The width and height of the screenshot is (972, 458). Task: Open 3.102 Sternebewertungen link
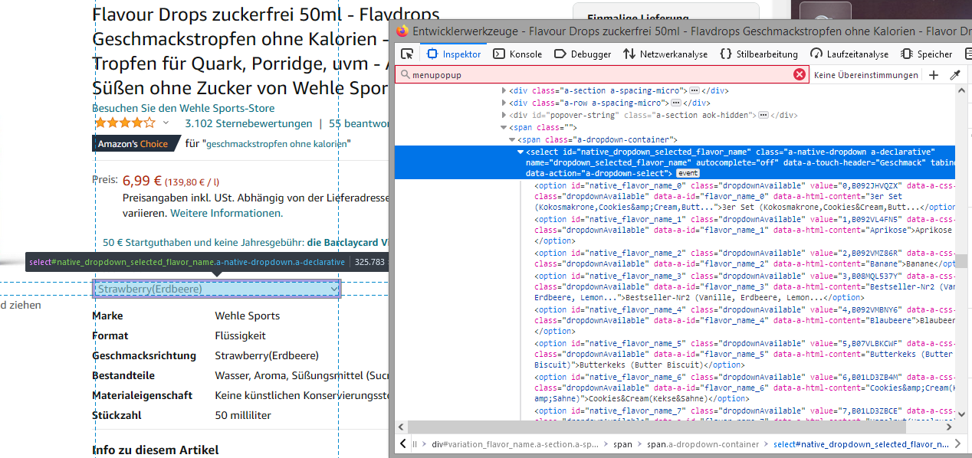(248, 123)
